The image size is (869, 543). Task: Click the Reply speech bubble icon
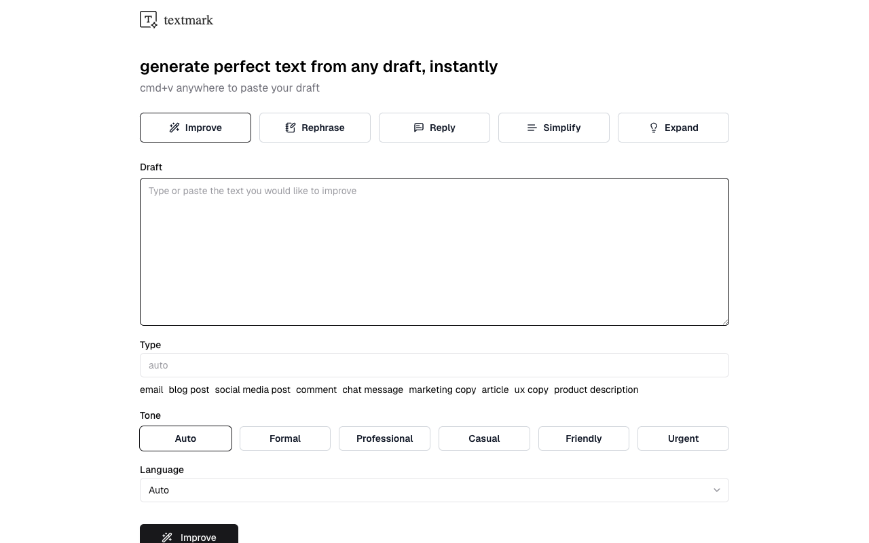(x=419, y=128)
